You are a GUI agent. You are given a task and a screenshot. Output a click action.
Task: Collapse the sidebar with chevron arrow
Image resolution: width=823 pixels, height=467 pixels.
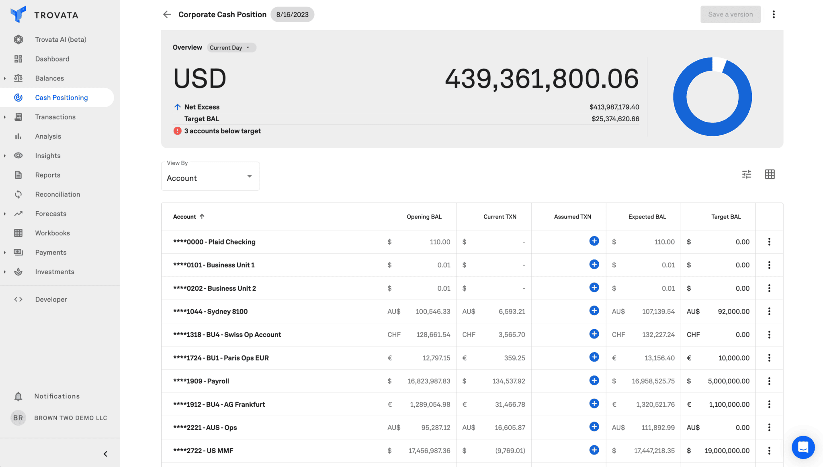105,454
